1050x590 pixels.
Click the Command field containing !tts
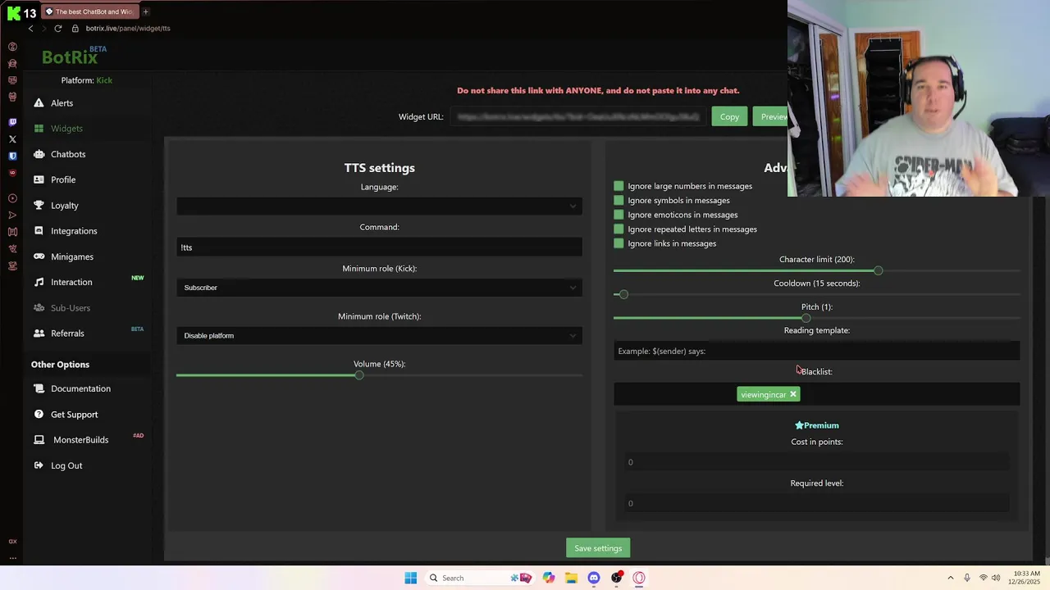click(x=379, y=247)
